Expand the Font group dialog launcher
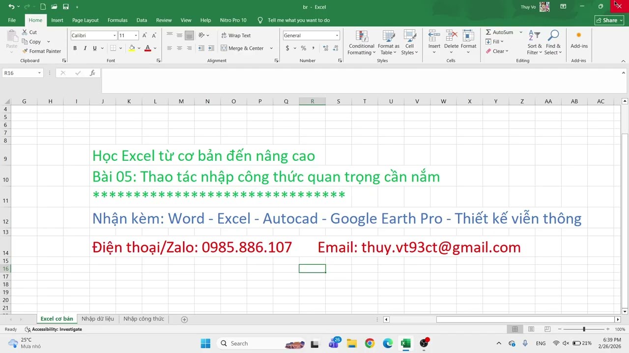Viewport: 629px width, 353px height. point(158,61)
